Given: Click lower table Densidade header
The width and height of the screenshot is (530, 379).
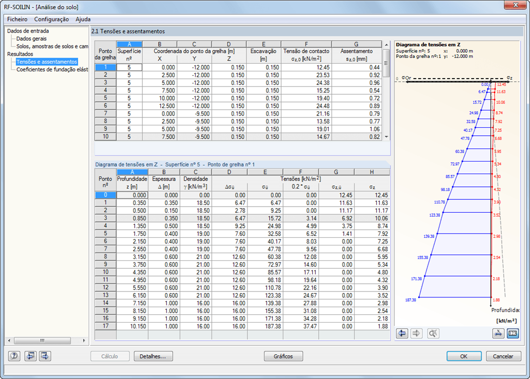Looking at the screenshot, I should pos(196,183).
